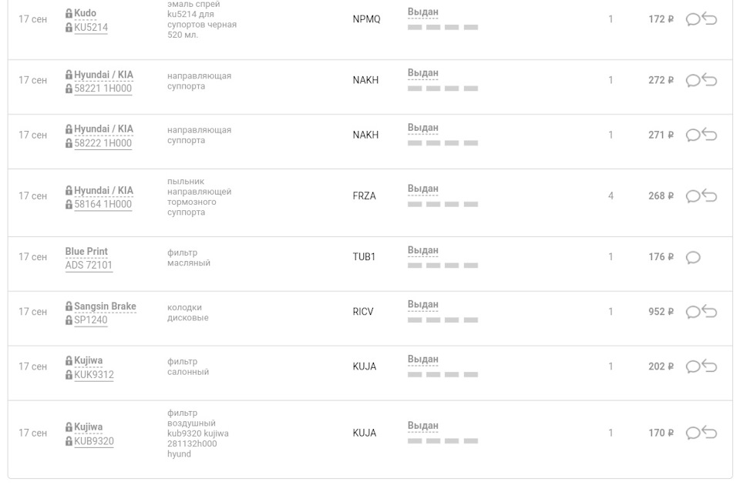Click Kujiwa brand in KUK9312 row
The width and height of the screenshot is (740, 485).
(88, 360)
